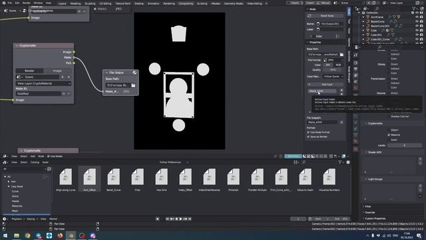Image resolution: width=426 pixels, height=240 pixels.
Task: Open outliner filter funnel icon
Action: [x=415, y=9]
